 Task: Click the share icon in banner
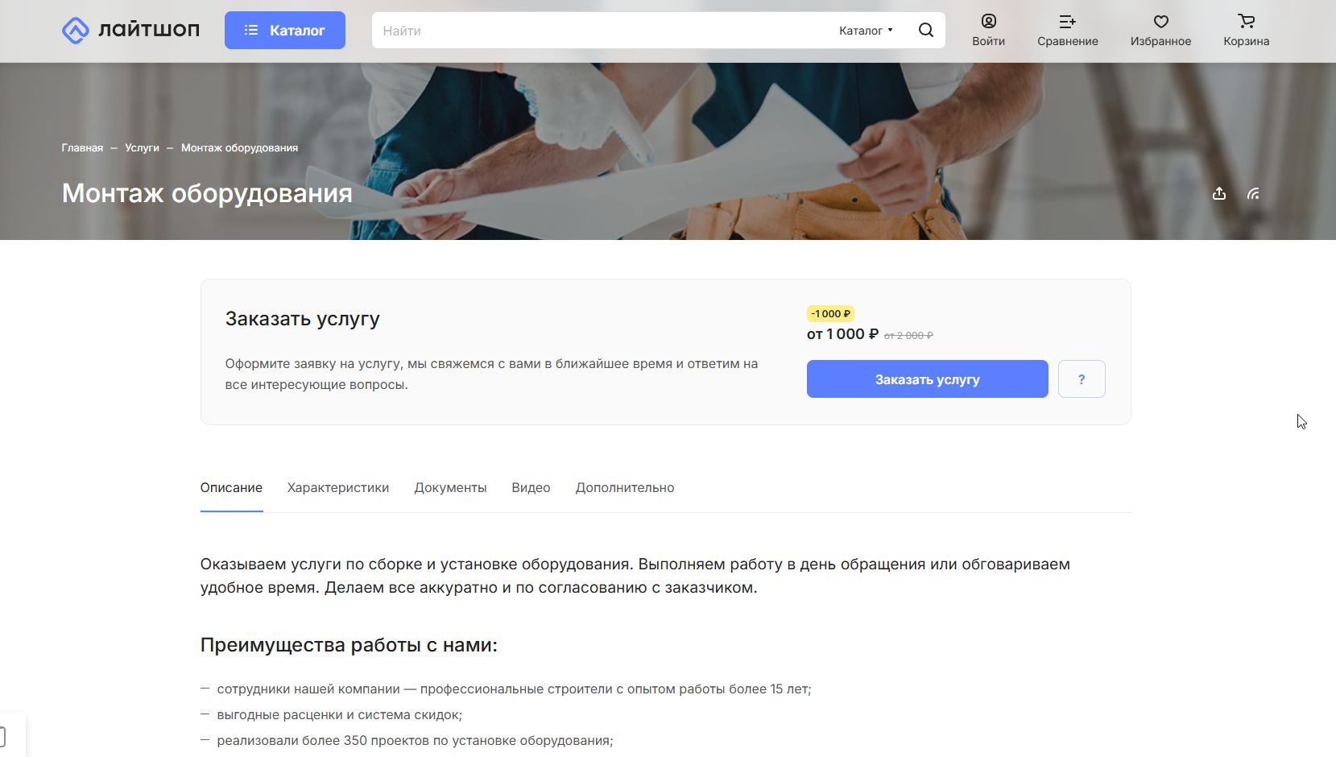(x=1219, y=193)
